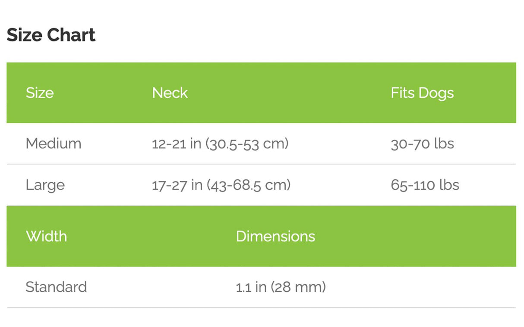The image size is (524, 327).
Task: Select the Fits Dogs column header
Action: click(422, 93)
